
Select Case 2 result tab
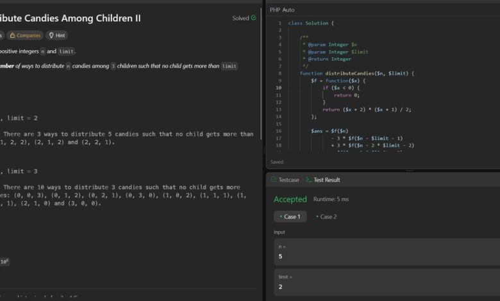[x=326, y=216]
